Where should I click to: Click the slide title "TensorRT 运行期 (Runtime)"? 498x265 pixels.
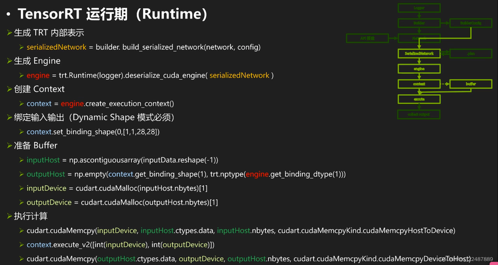[112, 14]
